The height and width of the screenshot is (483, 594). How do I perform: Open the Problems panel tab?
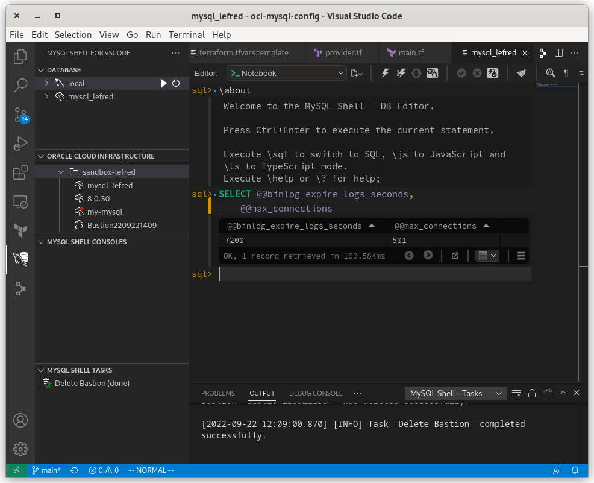pyautogui.click(x=218, y=393)
